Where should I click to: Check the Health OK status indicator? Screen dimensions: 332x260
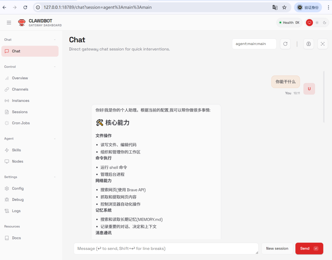(x=289, y=22)
